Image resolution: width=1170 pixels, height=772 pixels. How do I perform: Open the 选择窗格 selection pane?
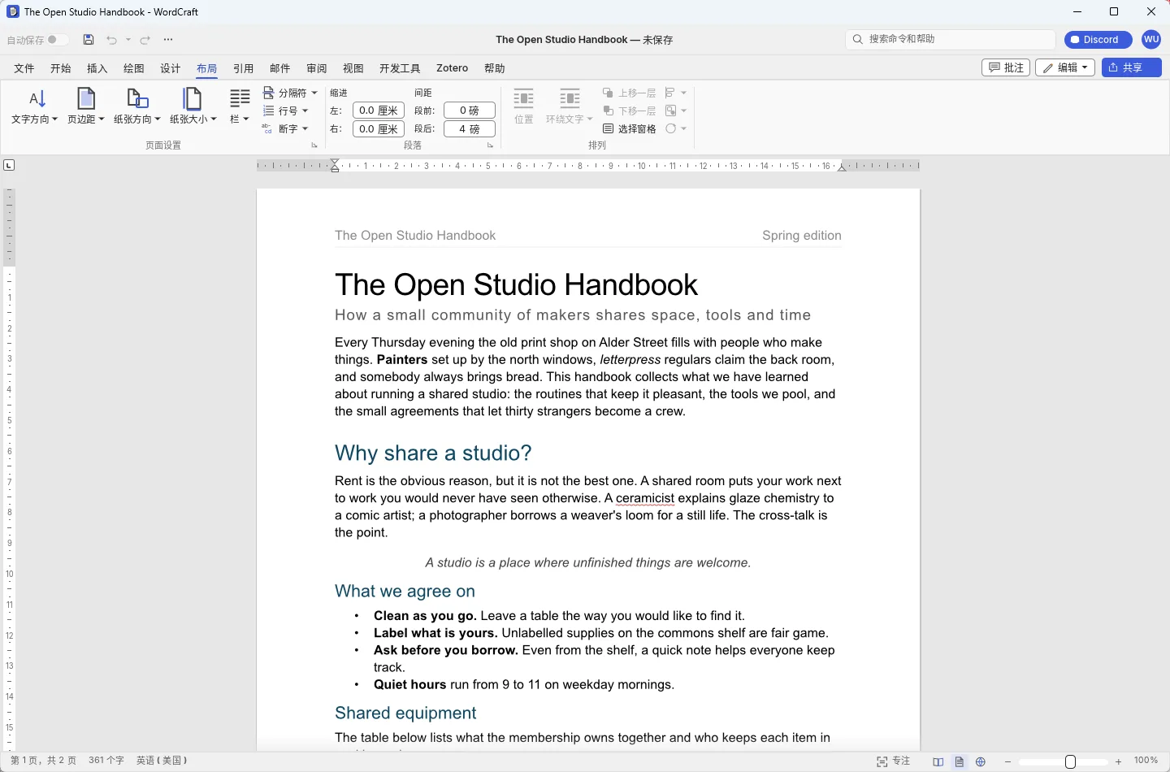(x=630, y=128)
